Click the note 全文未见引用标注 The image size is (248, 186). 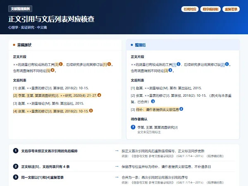149,132
